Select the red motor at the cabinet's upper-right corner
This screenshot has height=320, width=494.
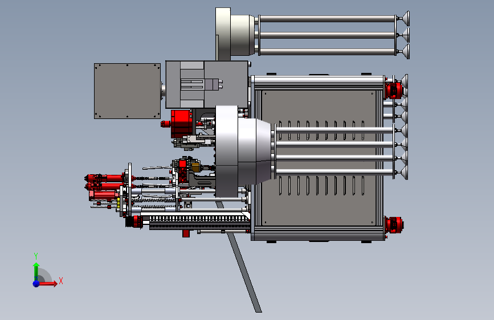tap(394, 90)
